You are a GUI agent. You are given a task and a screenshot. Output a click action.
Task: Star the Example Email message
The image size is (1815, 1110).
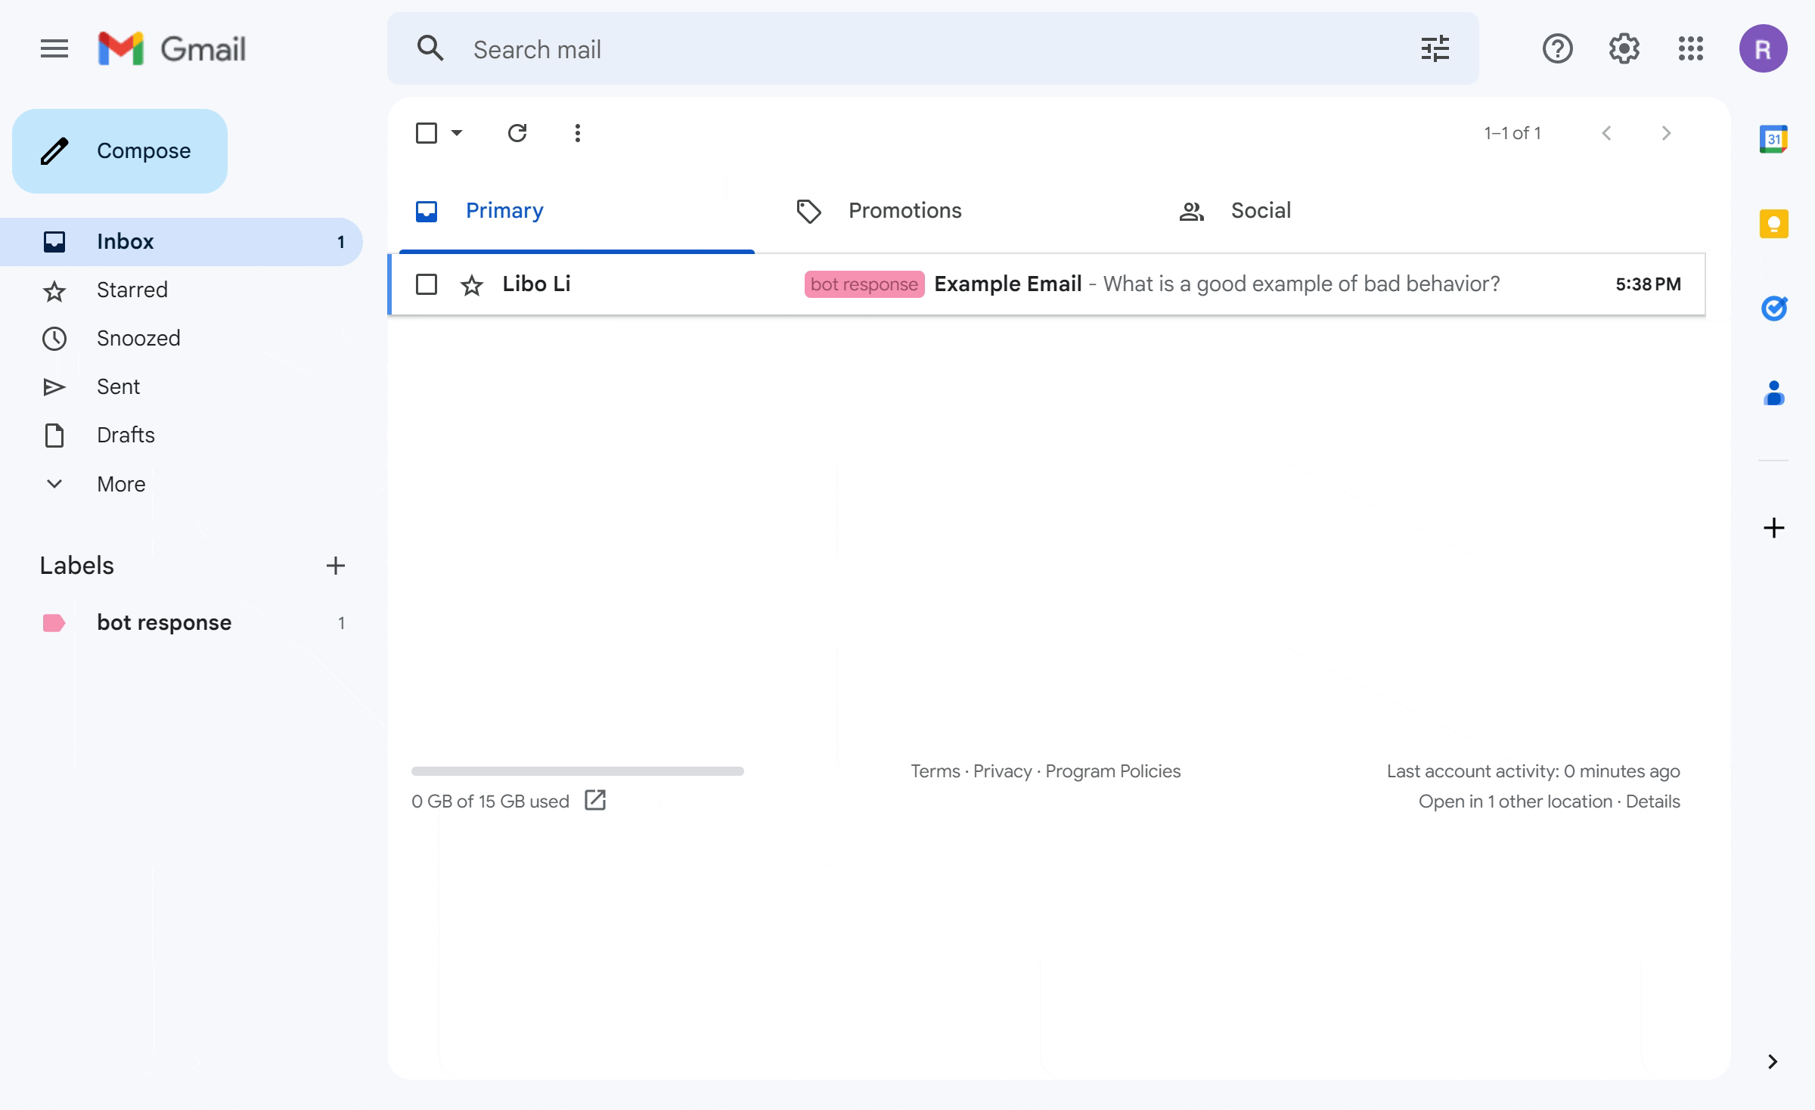(x=472, y=285)
